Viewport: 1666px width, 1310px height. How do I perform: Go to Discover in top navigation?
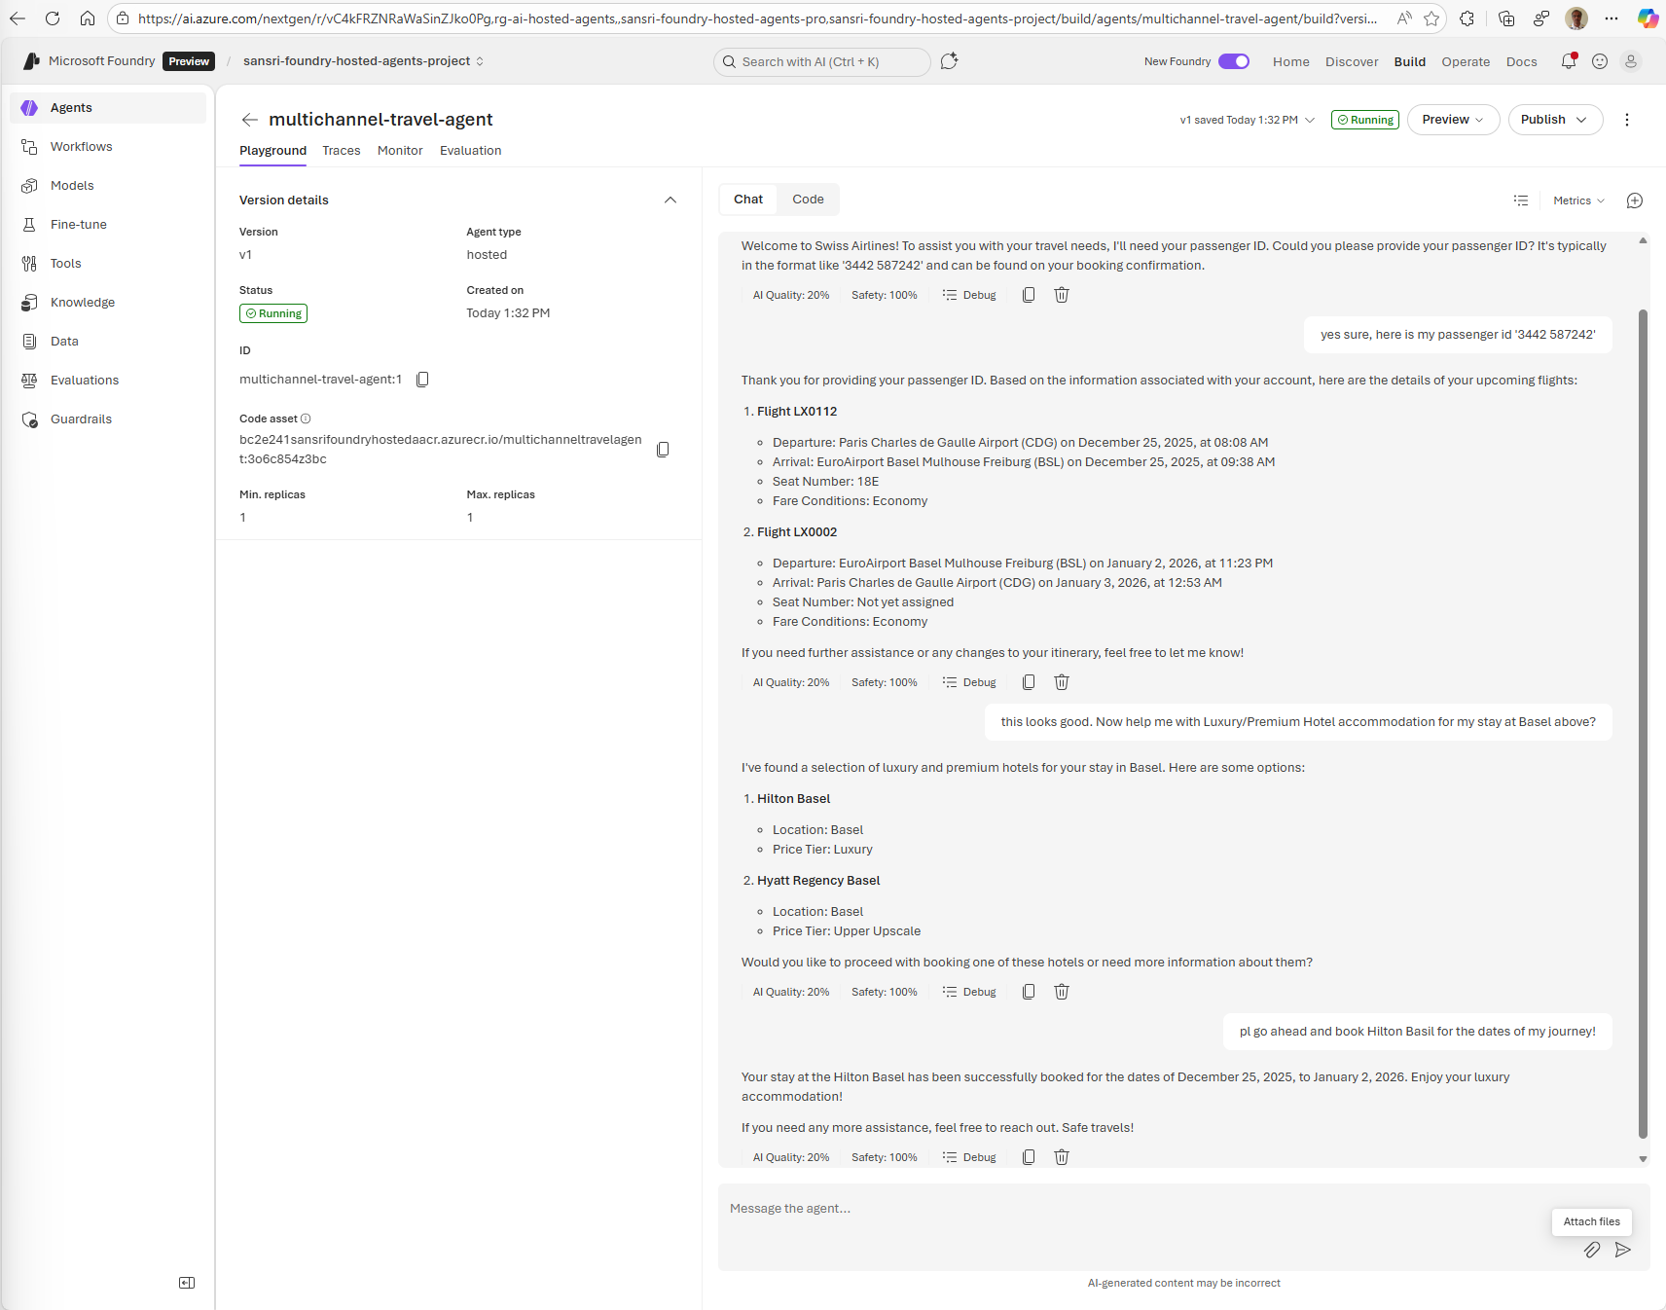click(x=1352, y=61)
